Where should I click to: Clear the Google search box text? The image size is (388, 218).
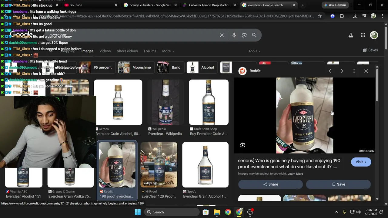point(222,35)
